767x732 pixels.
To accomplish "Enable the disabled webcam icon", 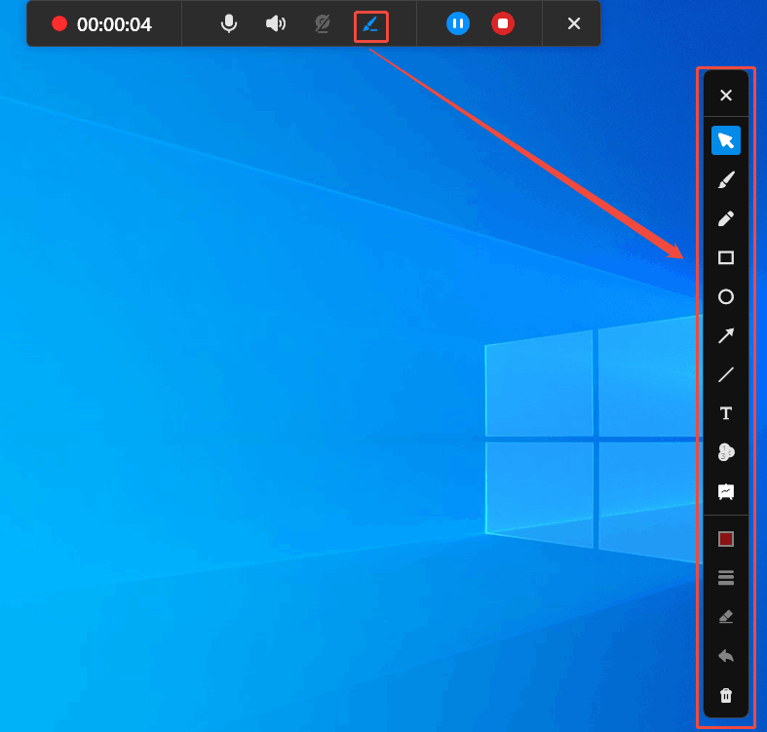I will (323, 23).
